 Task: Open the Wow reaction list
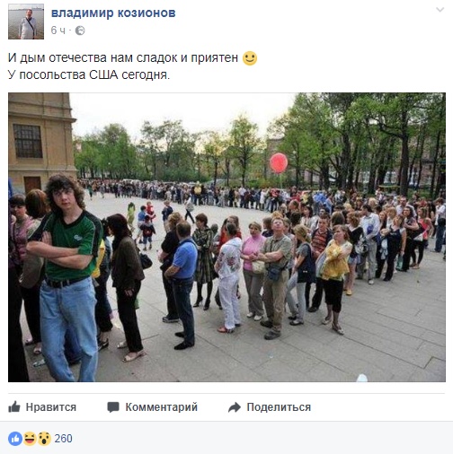[44, 439]
